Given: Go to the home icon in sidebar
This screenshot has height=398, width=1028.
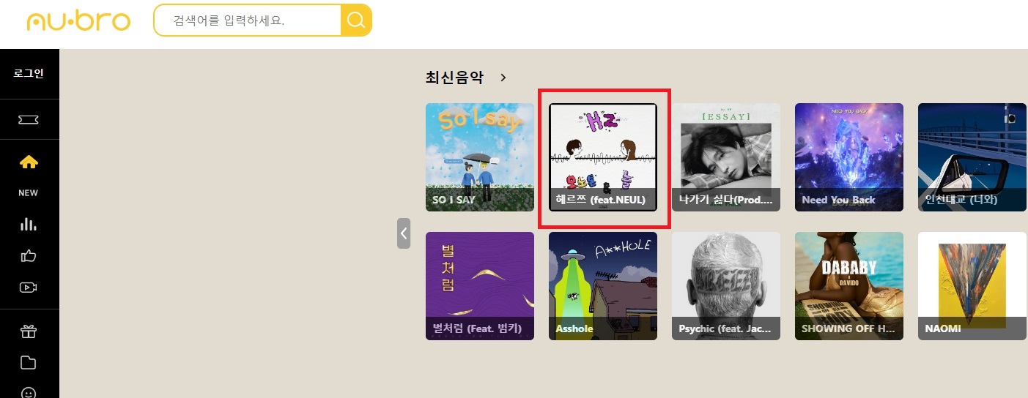Looking at the screenshot, I should click(x=29, y=162).
